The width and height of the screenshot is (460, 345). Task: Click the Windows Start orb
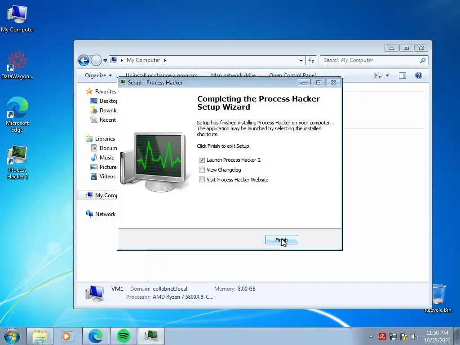[12, 336]
